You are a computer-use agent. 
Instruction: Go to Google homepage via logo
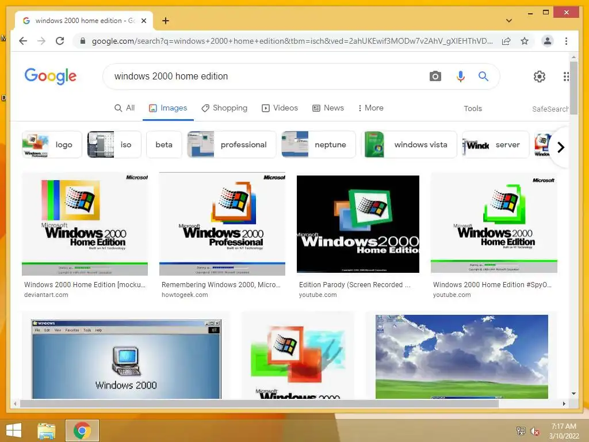pyautogui.click(x=51, y=77)
